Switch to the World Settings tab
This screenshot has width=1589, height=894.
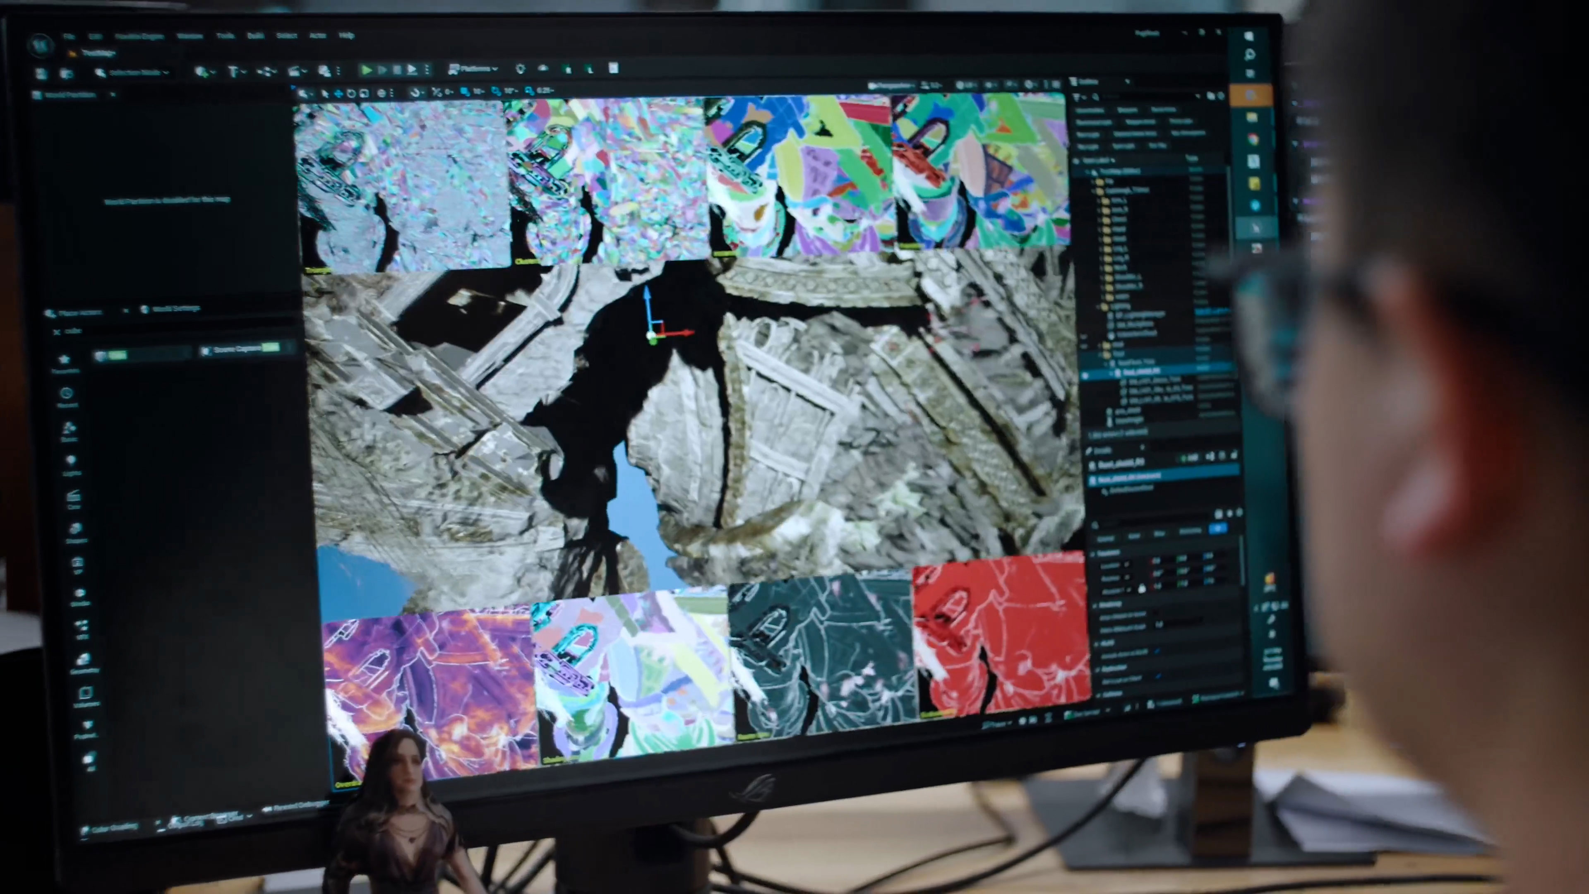[x=170, y=308]
